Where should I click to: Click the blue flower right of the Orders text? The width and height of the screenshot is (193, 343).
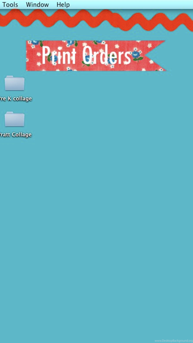[136, 55]
